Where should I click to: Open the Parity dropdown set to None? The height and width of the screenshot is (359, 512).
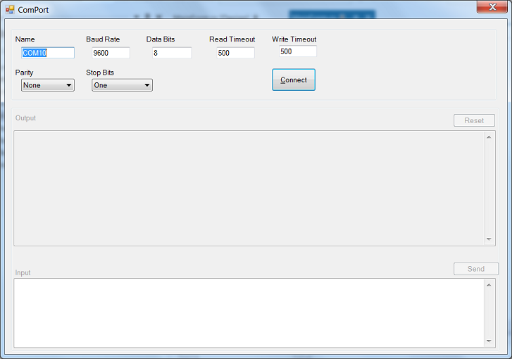pos(48,85)
